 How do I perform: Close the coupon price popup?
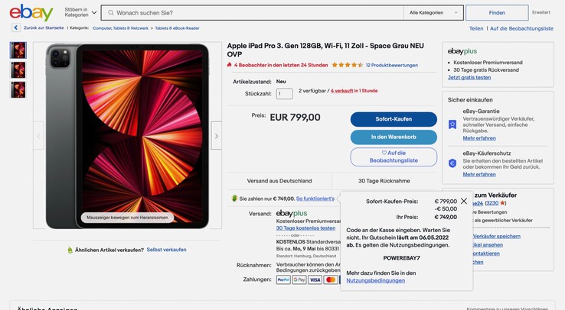coord(464,201)
